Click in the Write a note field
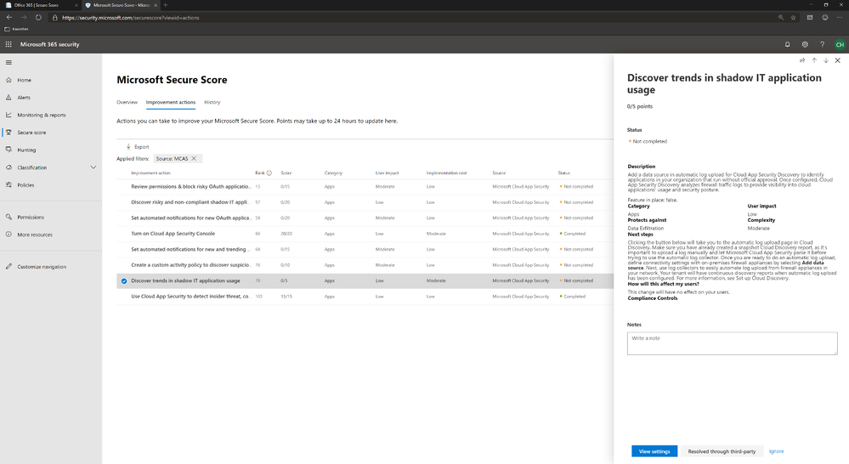 [x=732, y=344]
